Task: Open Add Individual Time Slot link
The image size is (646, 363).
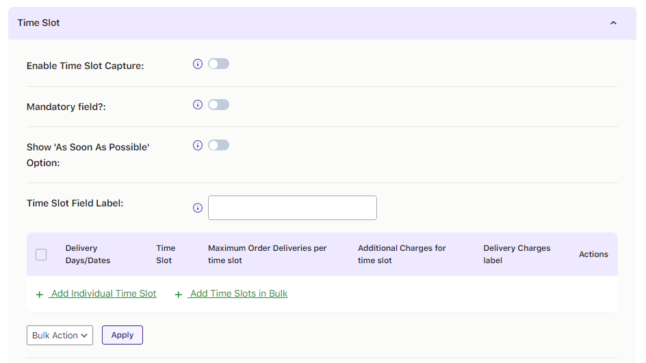Action: [103, 294]
